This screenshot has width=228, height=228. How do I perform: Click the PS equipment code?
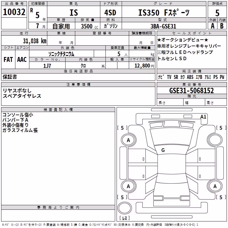215,77
